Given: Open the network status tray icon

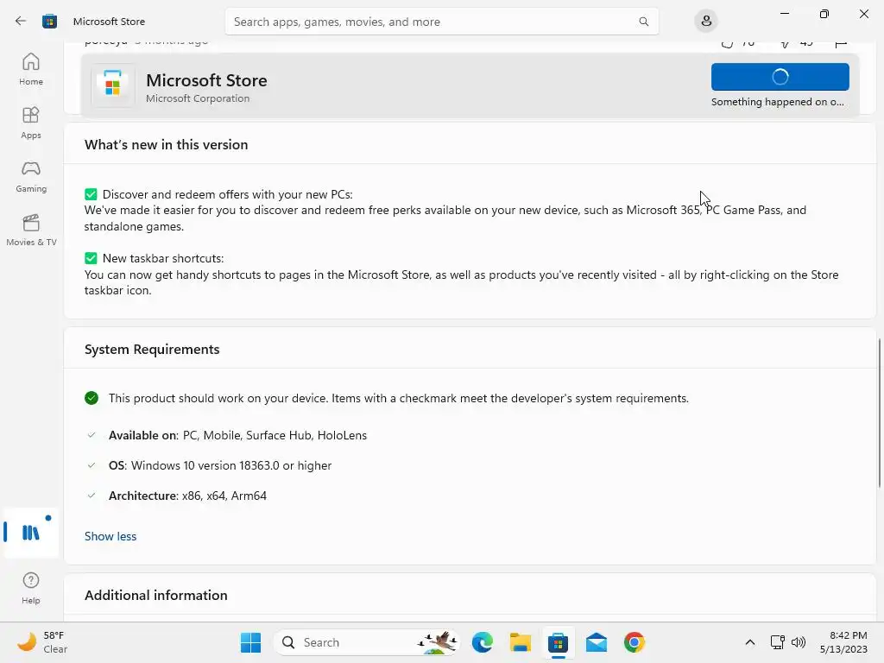Looking at the screenshot, I should click(778, 642).
